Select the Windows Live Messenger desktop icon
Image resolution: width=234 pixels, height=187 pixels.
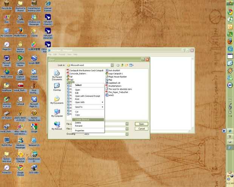(34, 20)
